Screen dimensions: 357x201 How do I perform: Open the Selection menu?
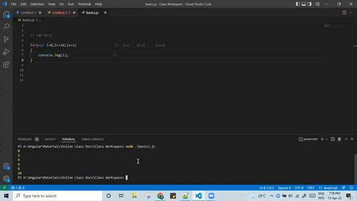[x=37, y=4]
